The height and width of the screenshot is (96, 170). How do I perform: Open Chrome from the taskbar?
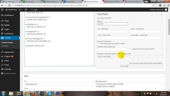(26, 94)
